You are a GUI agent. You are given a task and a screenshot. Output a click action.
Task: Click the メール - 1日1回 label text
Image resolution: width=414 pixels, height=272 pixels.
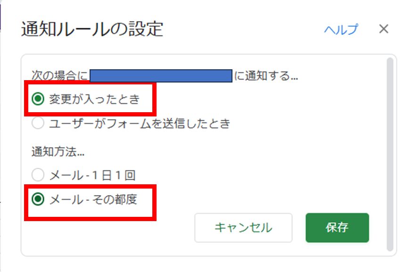92,176
